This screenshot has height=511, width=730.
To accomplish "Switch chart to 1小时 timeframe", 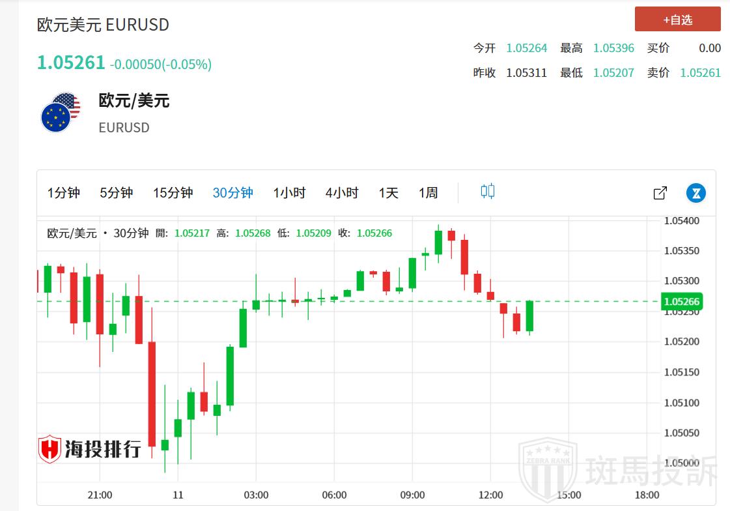I will [x=289, y=193].
